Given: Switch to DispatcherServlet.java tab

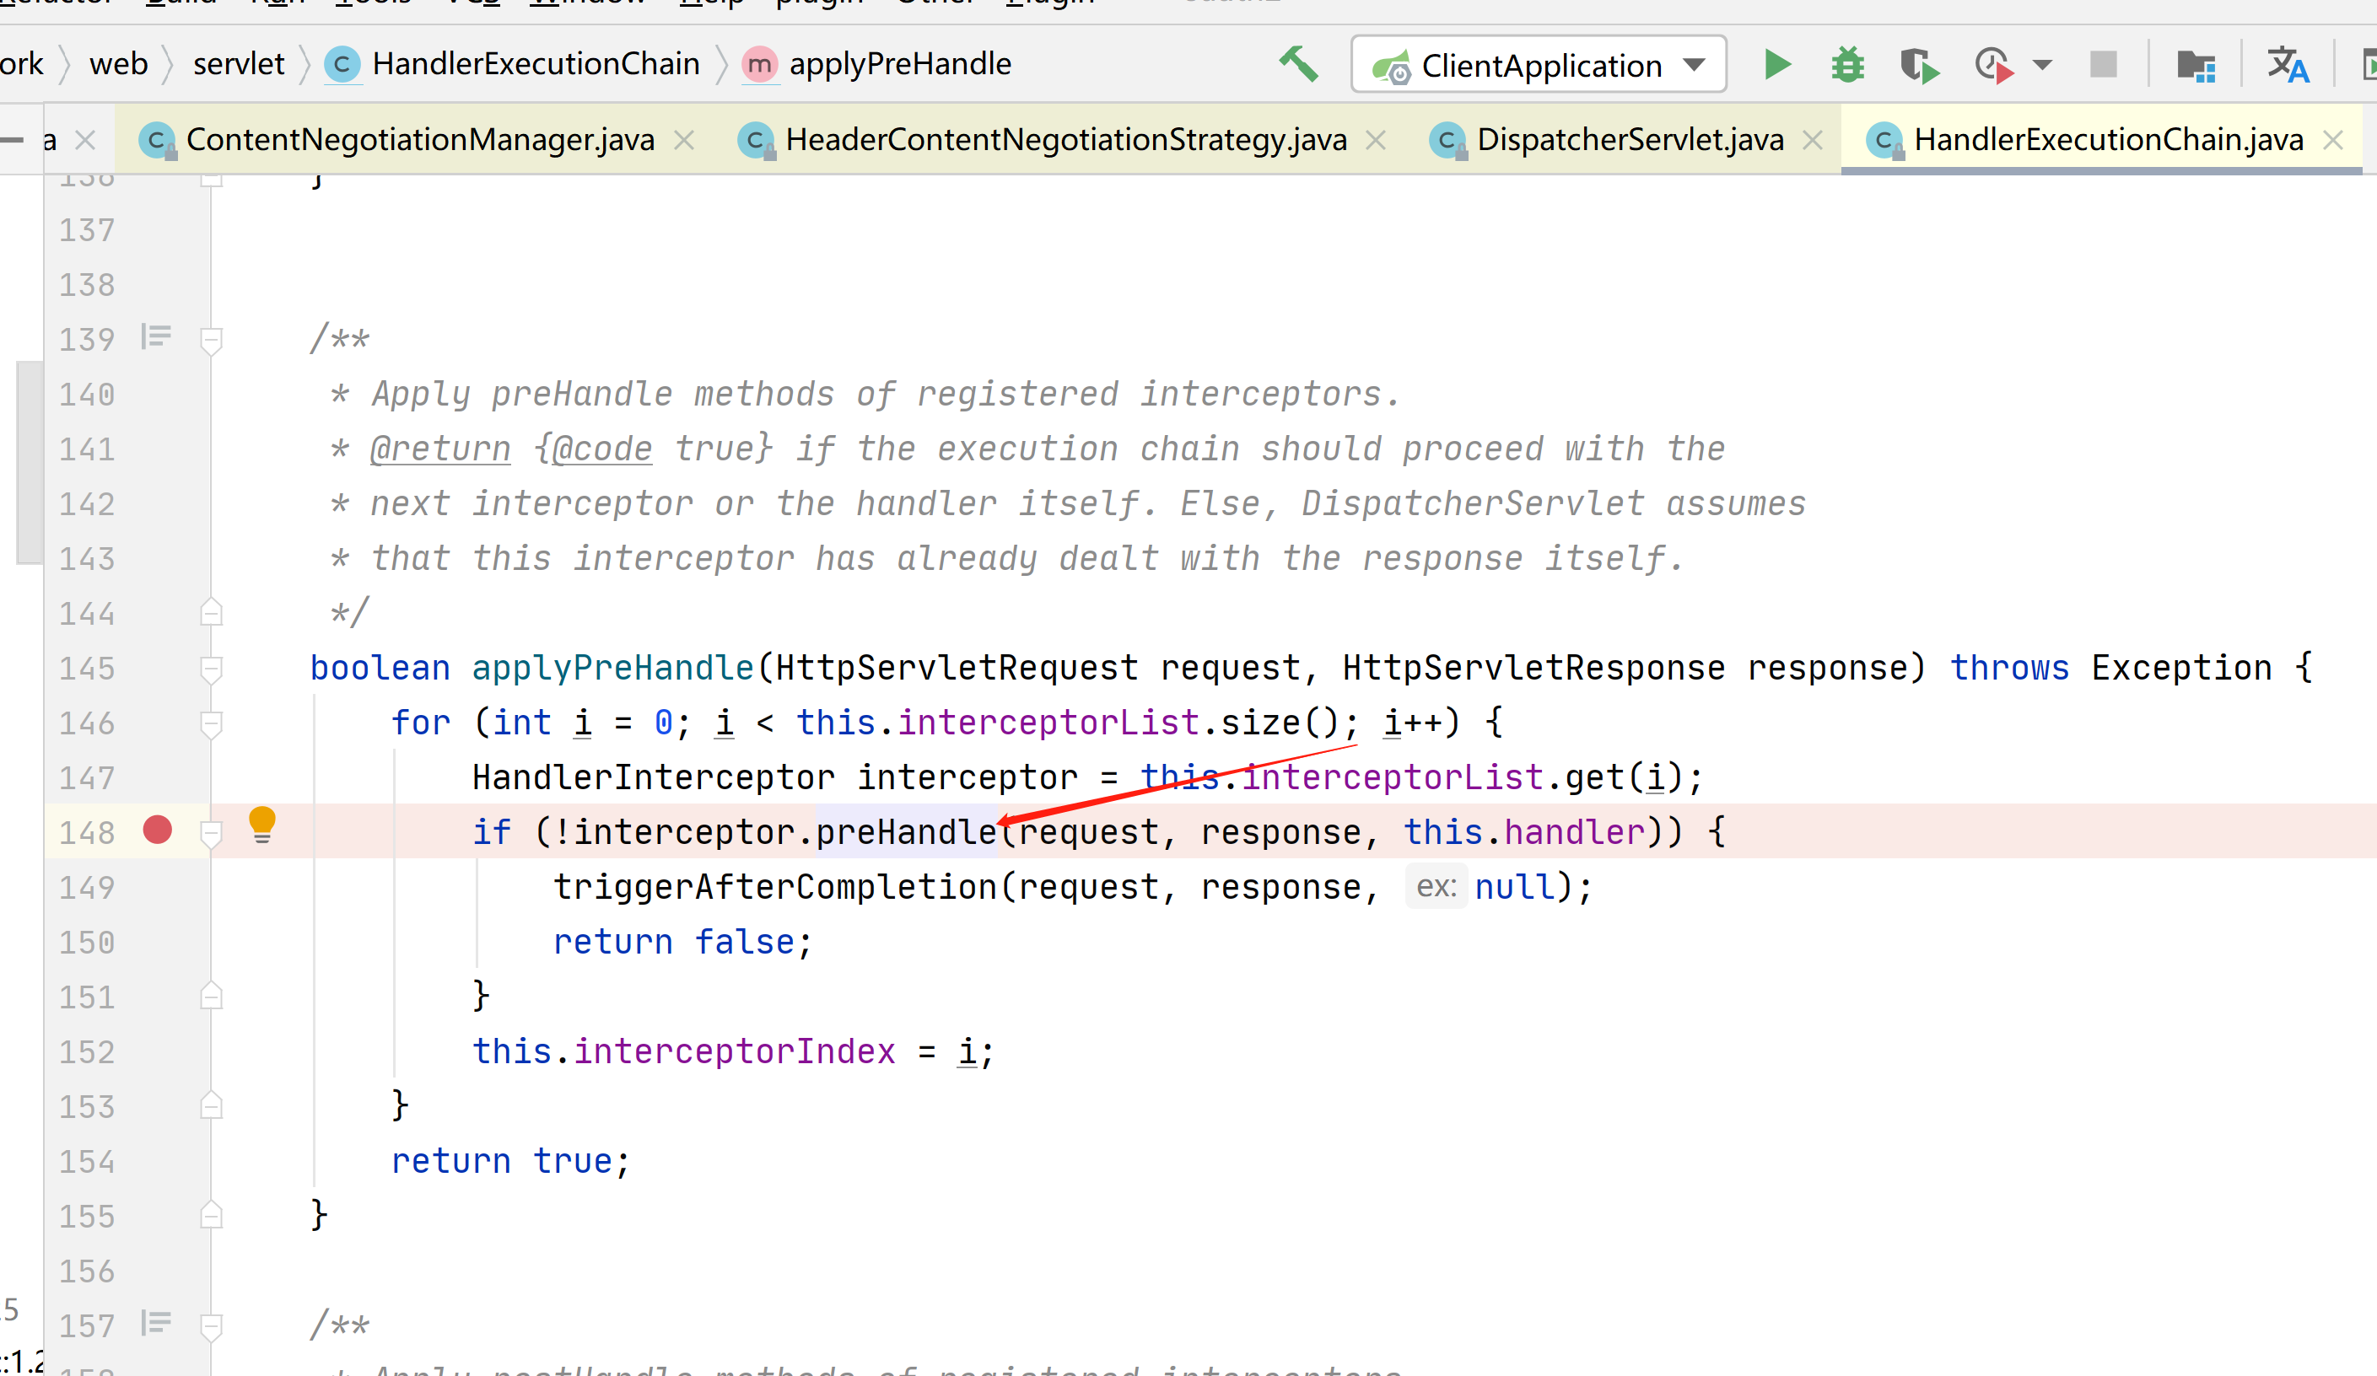Looking at the screenshot, I should (x=1629, y=140).
